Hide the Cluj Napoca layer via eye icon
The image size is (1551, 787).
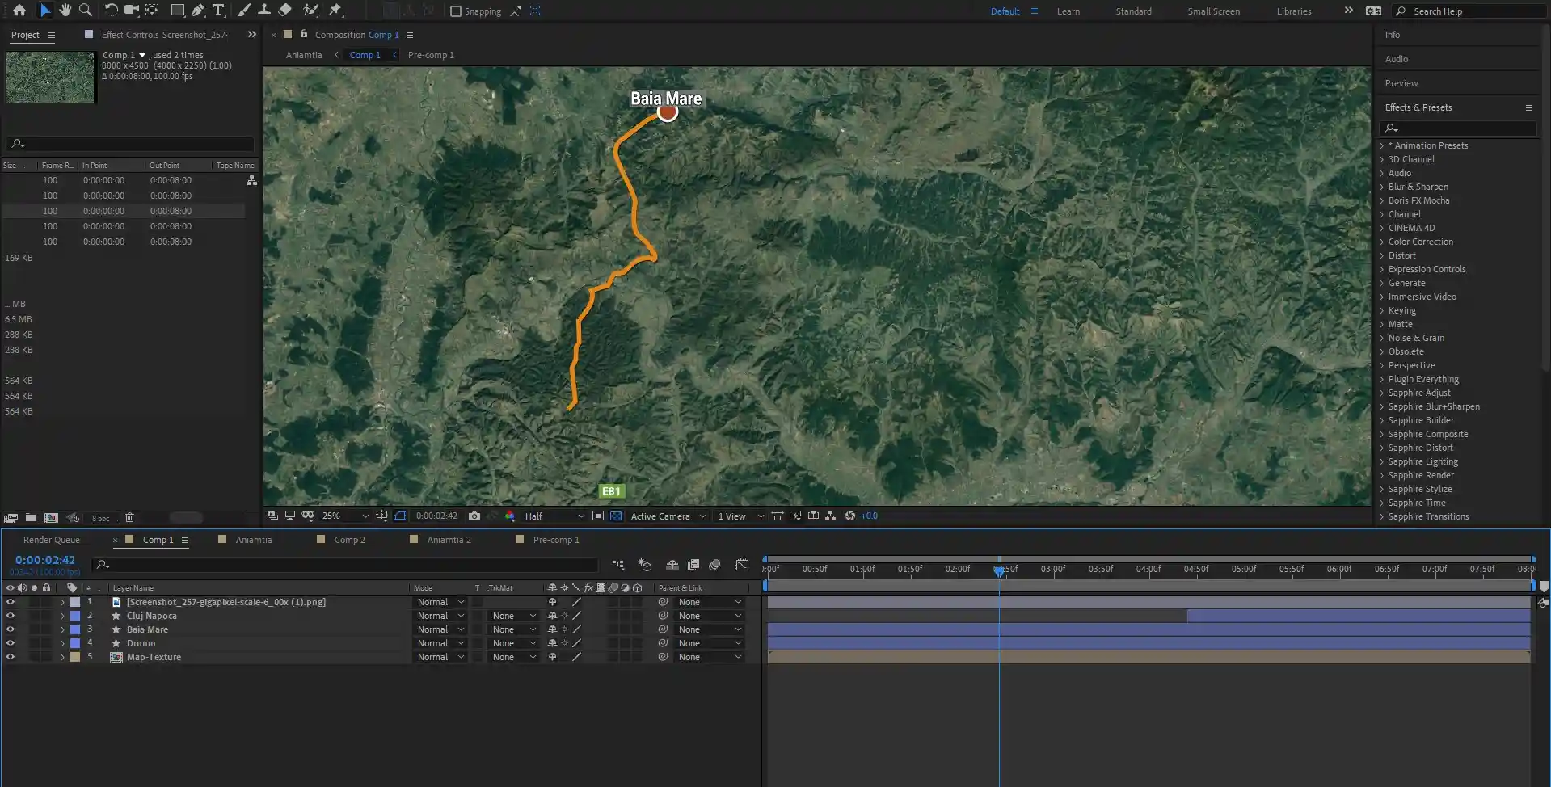click(11, 616)
